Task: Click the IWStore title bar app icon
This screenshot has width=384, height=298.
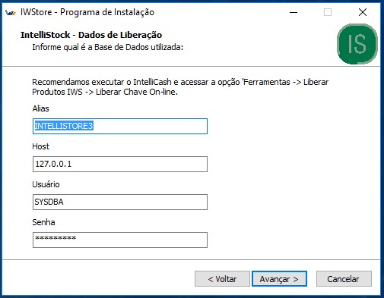Action: point(11,12)
